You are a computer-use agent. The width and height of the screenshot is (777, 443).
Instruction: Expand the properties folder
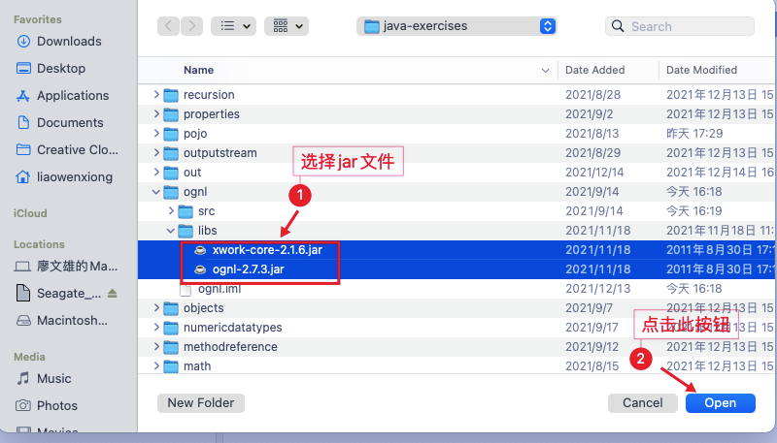[x=156, y=113]
